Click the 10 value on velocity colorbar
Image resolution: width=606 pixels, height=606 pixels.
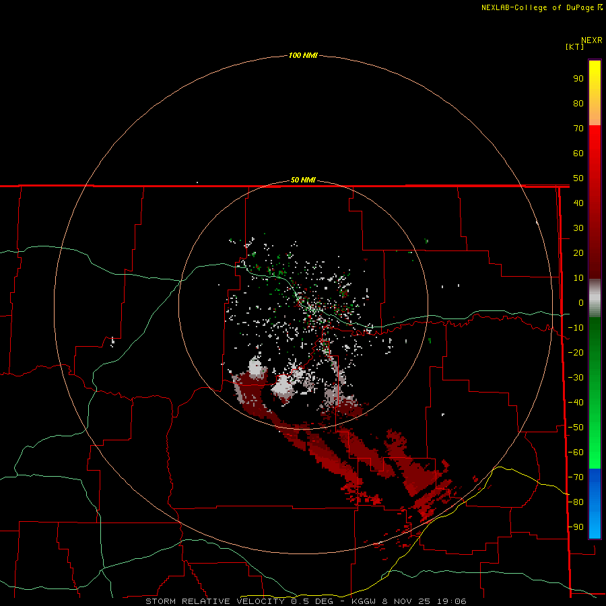coord(578,278)
